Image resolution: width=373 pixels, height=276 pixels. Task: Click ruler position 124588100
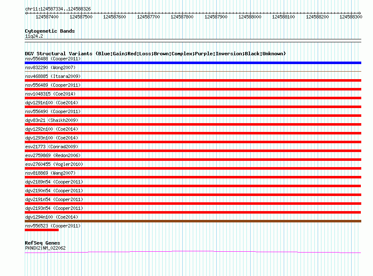pos(283,17)
